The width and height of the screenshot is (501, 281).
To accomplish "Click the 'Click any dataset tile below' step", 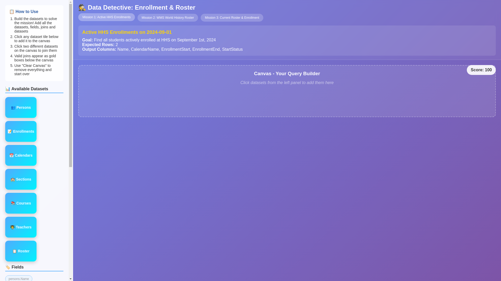I will coord(36,39).
